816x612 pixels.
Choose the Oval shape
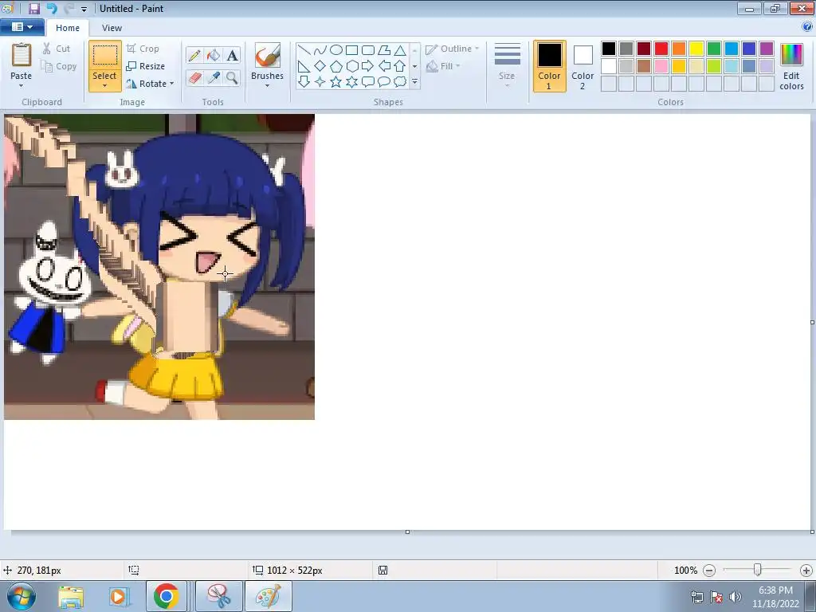[x=336, y=50]
